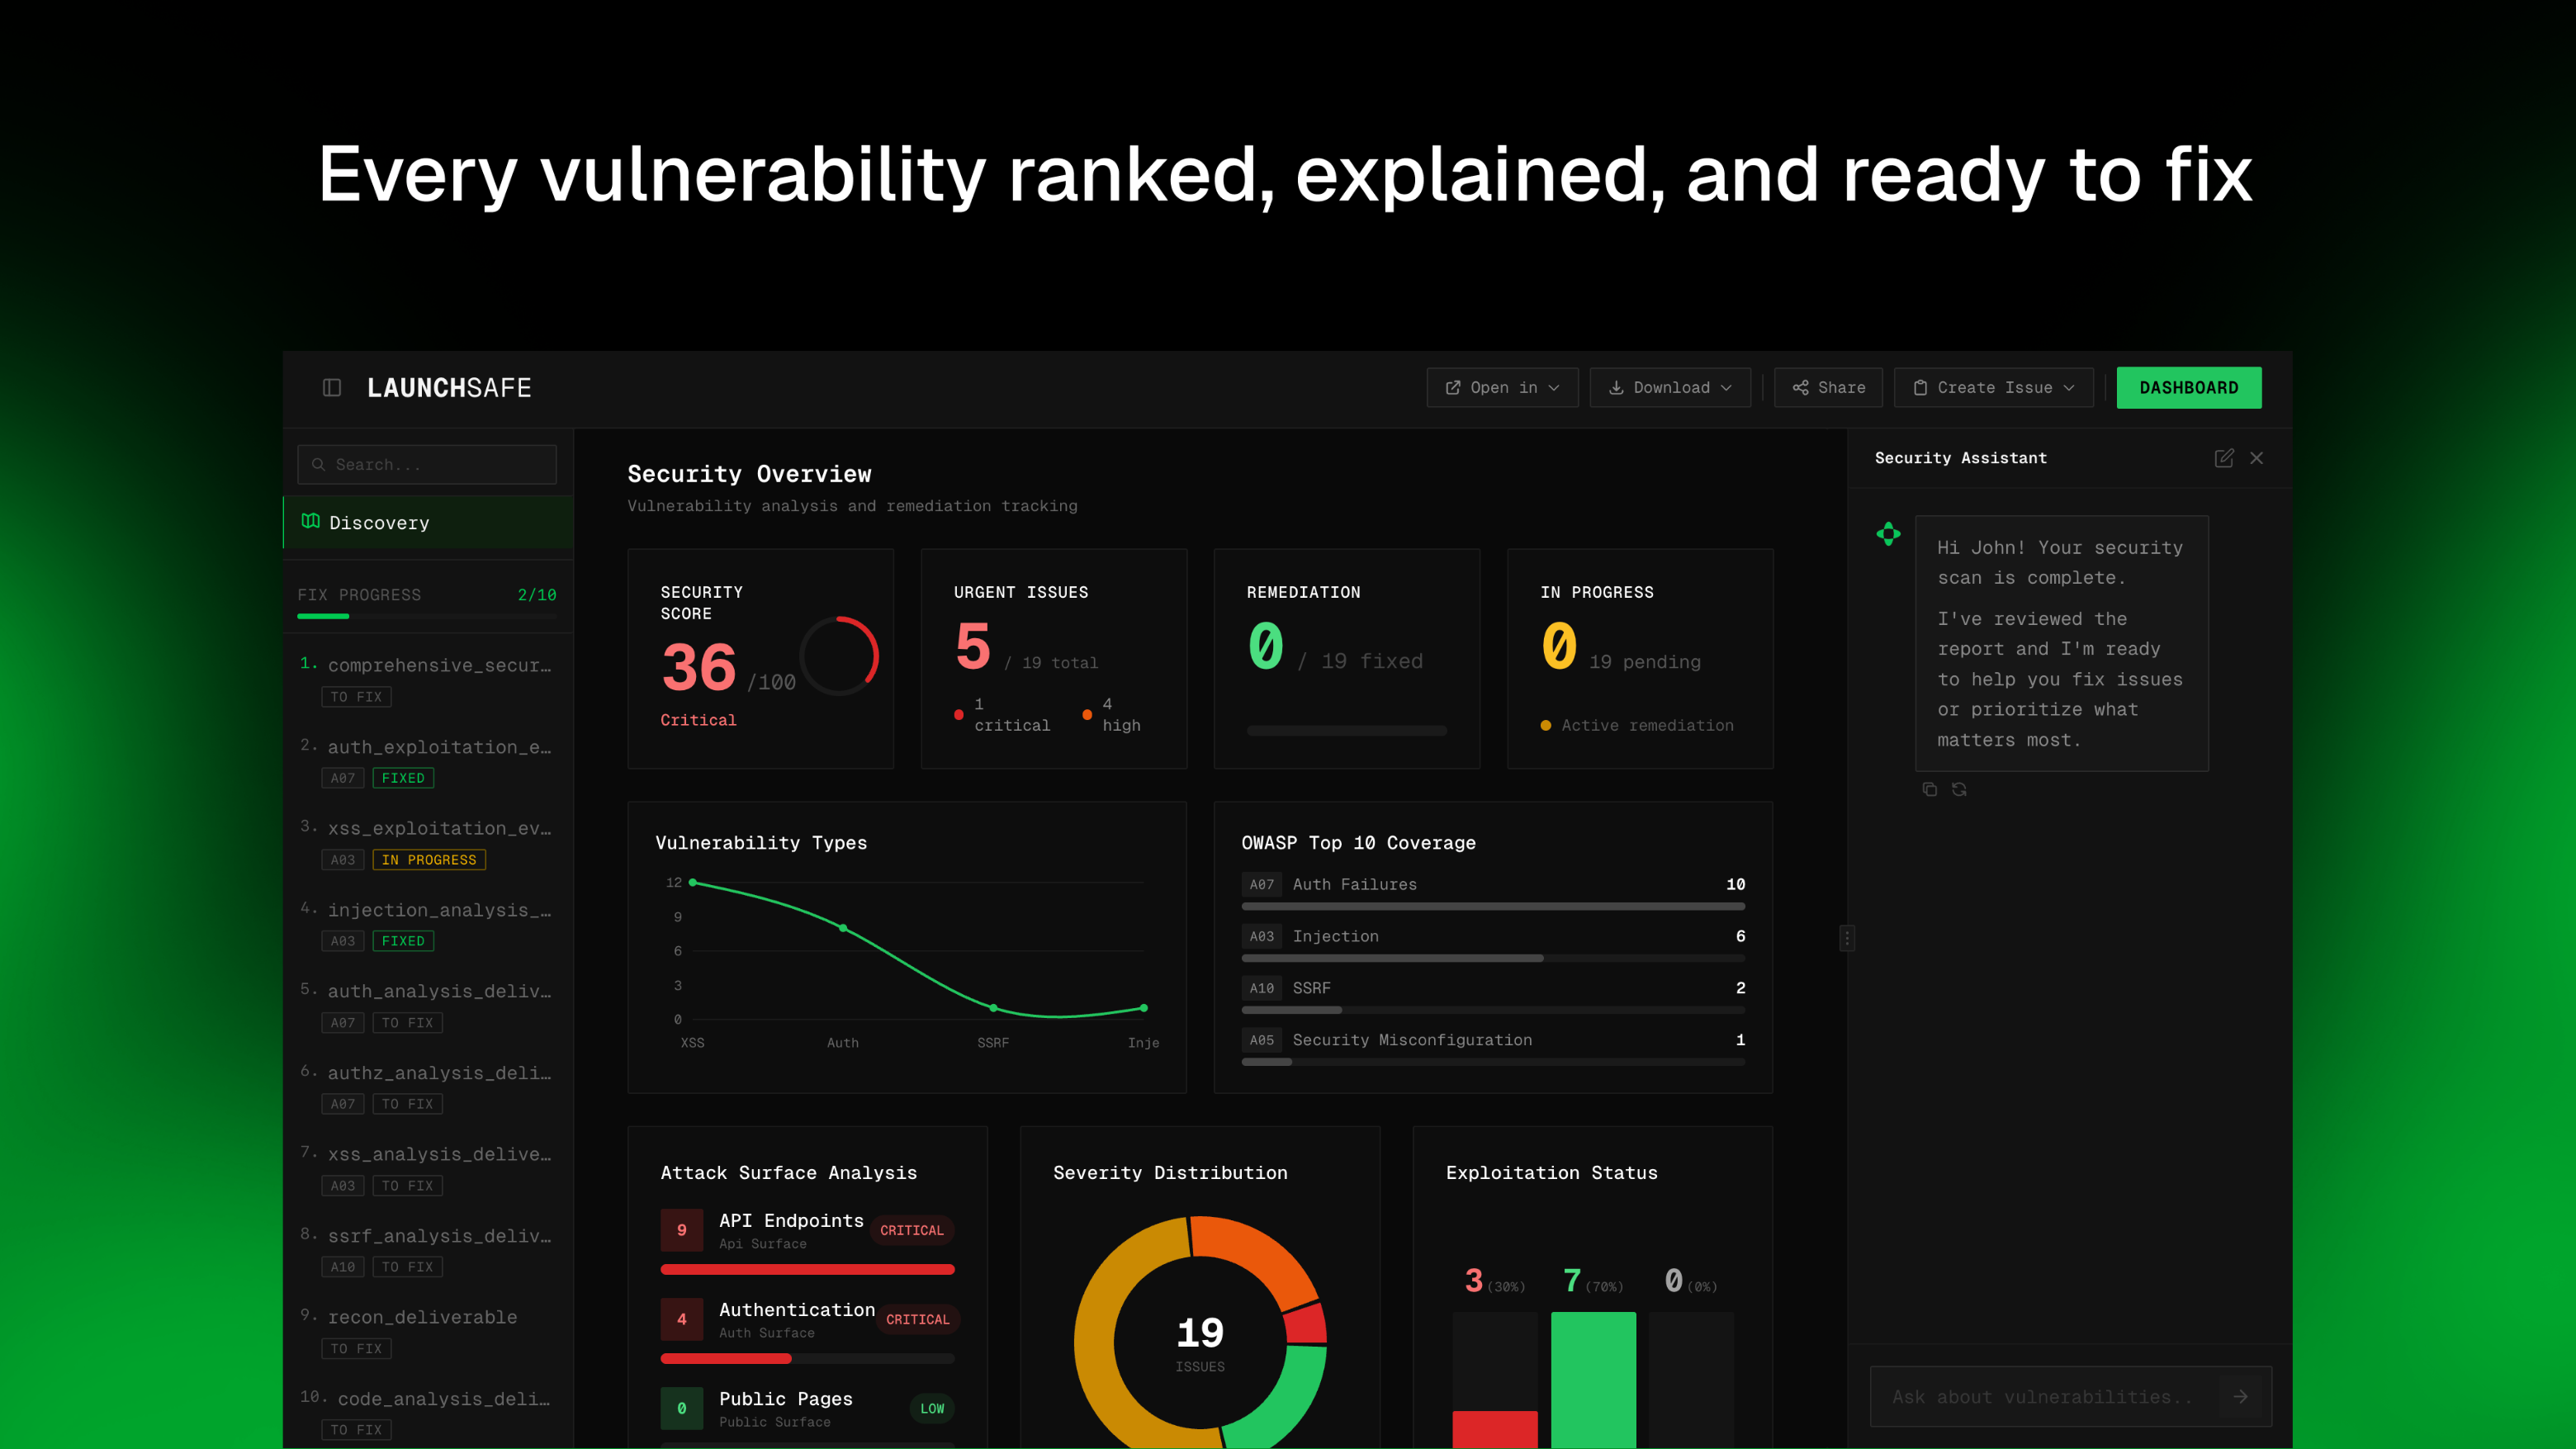Open the Create Issue dropdown
Viewport: 2576px width, 1449px height.
(x=1993, y=387)
